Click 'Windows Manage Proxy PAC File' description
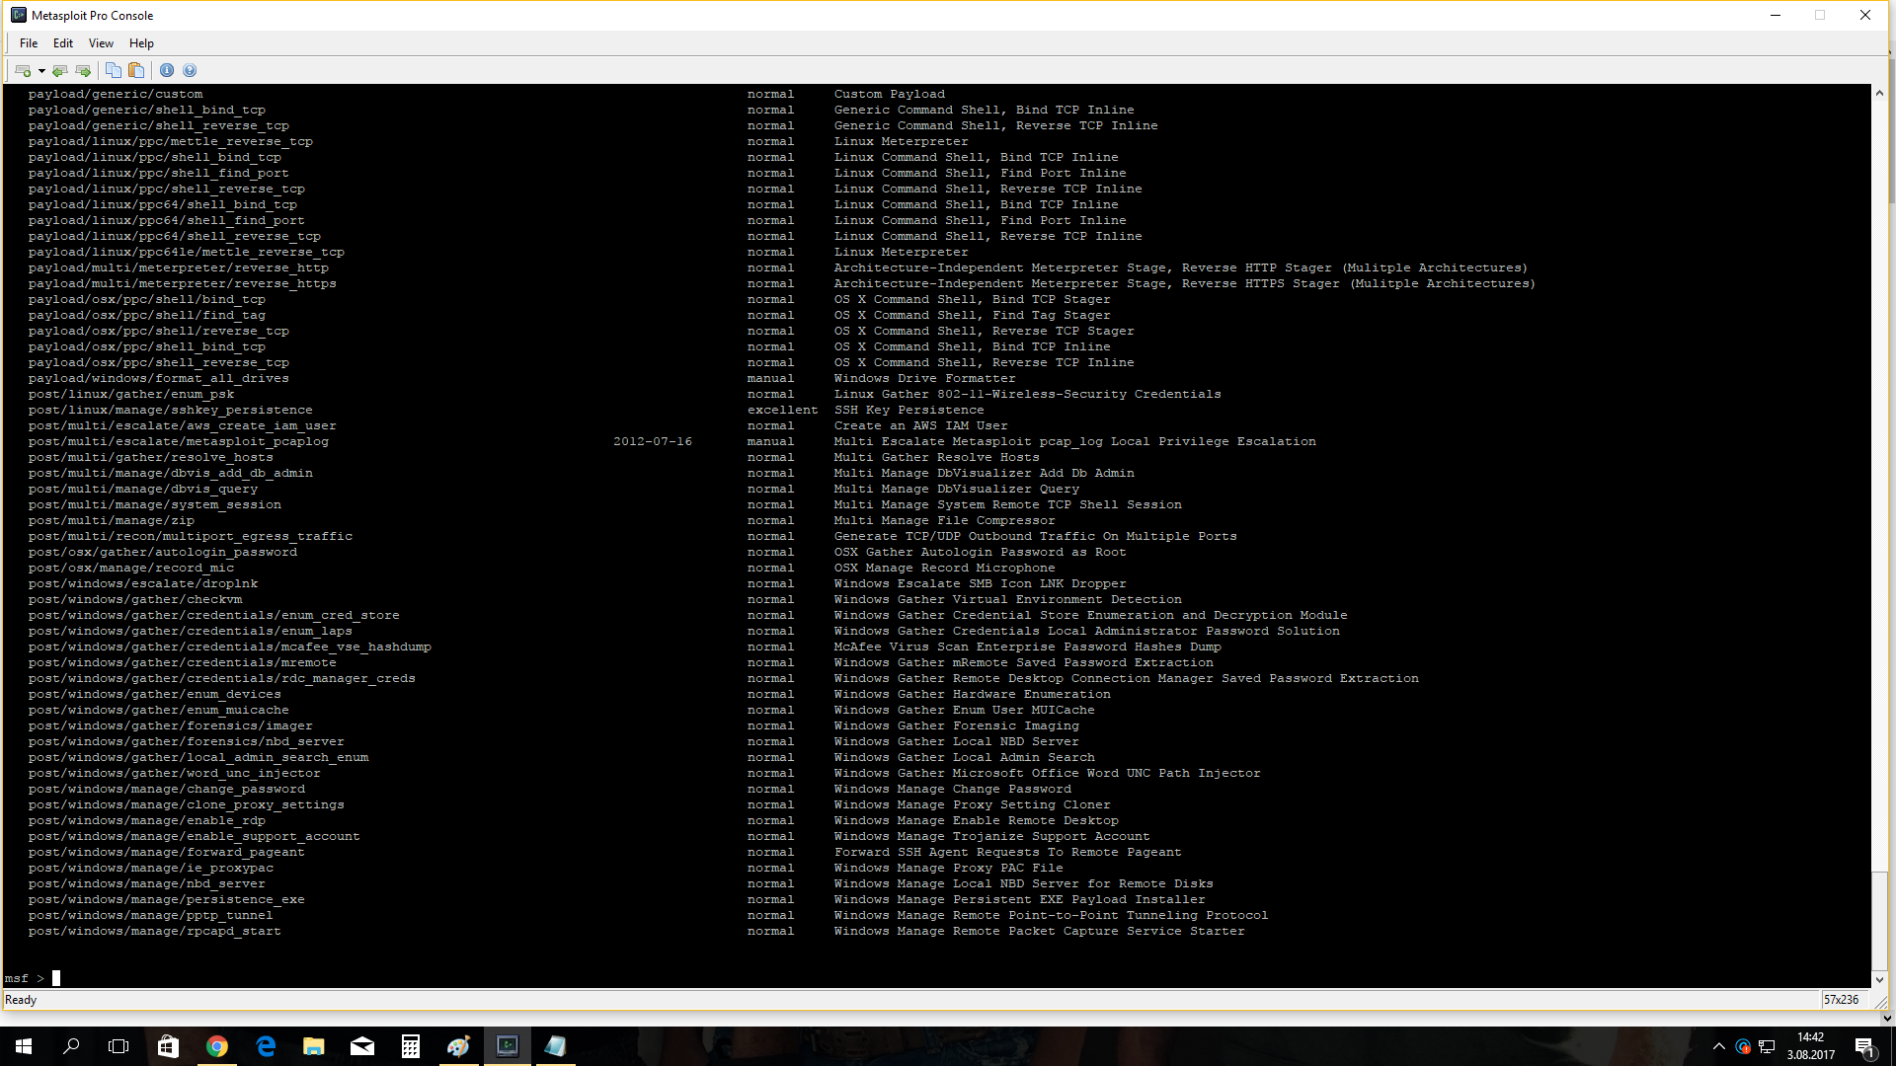 (x=949, y=869)
